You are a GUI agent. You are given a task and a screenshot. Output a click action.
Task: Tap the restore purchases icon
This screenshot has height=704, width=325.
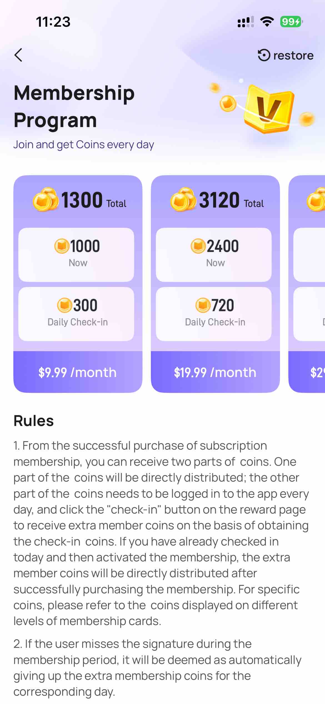point(264,55)
